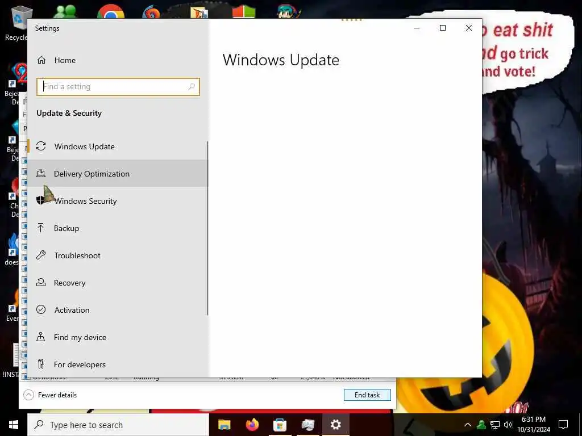Click the For developers tools icon
The image size is (582, 436).
(41, 364)
